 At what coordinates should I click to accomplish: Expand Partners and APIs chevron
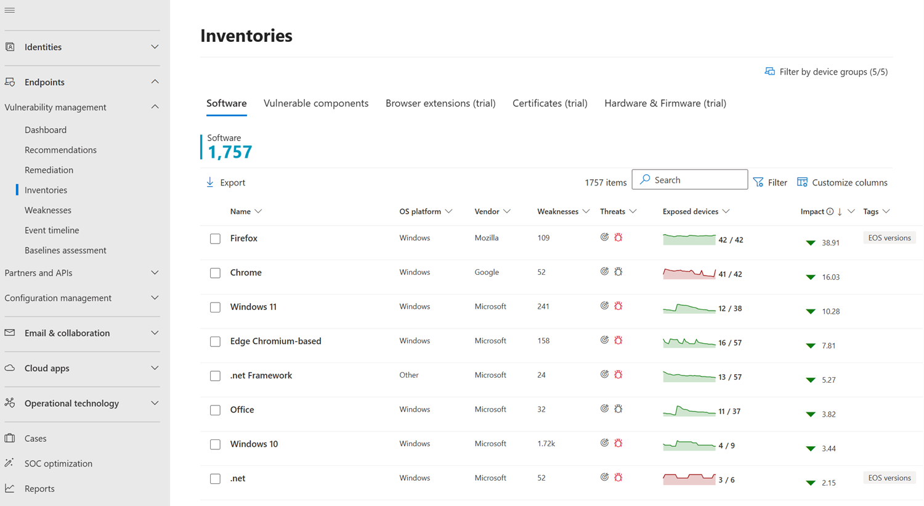tap(155, 272)
